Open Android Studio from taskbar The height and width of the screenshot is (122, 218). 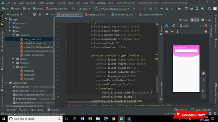pos(121,119)
